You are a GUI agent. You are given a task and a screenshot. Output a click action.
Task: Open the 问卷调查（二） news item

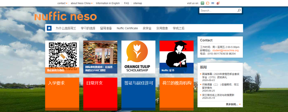tap(221, 86)
